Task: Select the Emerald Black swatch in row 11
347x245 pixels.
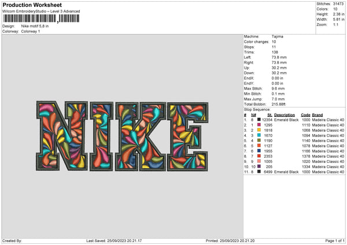Action: coord(259,172)
